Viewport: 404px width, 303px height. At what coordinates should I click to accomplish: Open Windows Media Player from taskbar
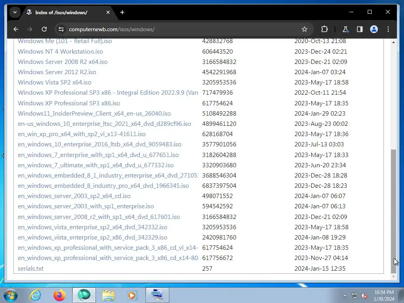(133, 295)
